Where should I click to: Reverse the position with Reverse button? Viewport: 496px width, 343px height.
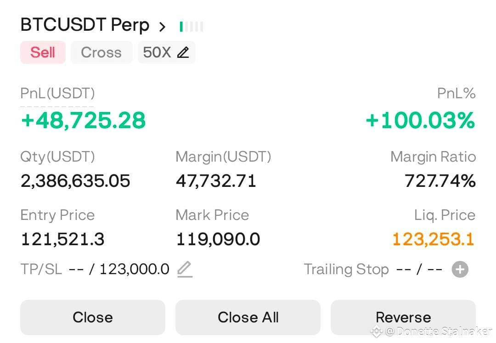[403, 317]
